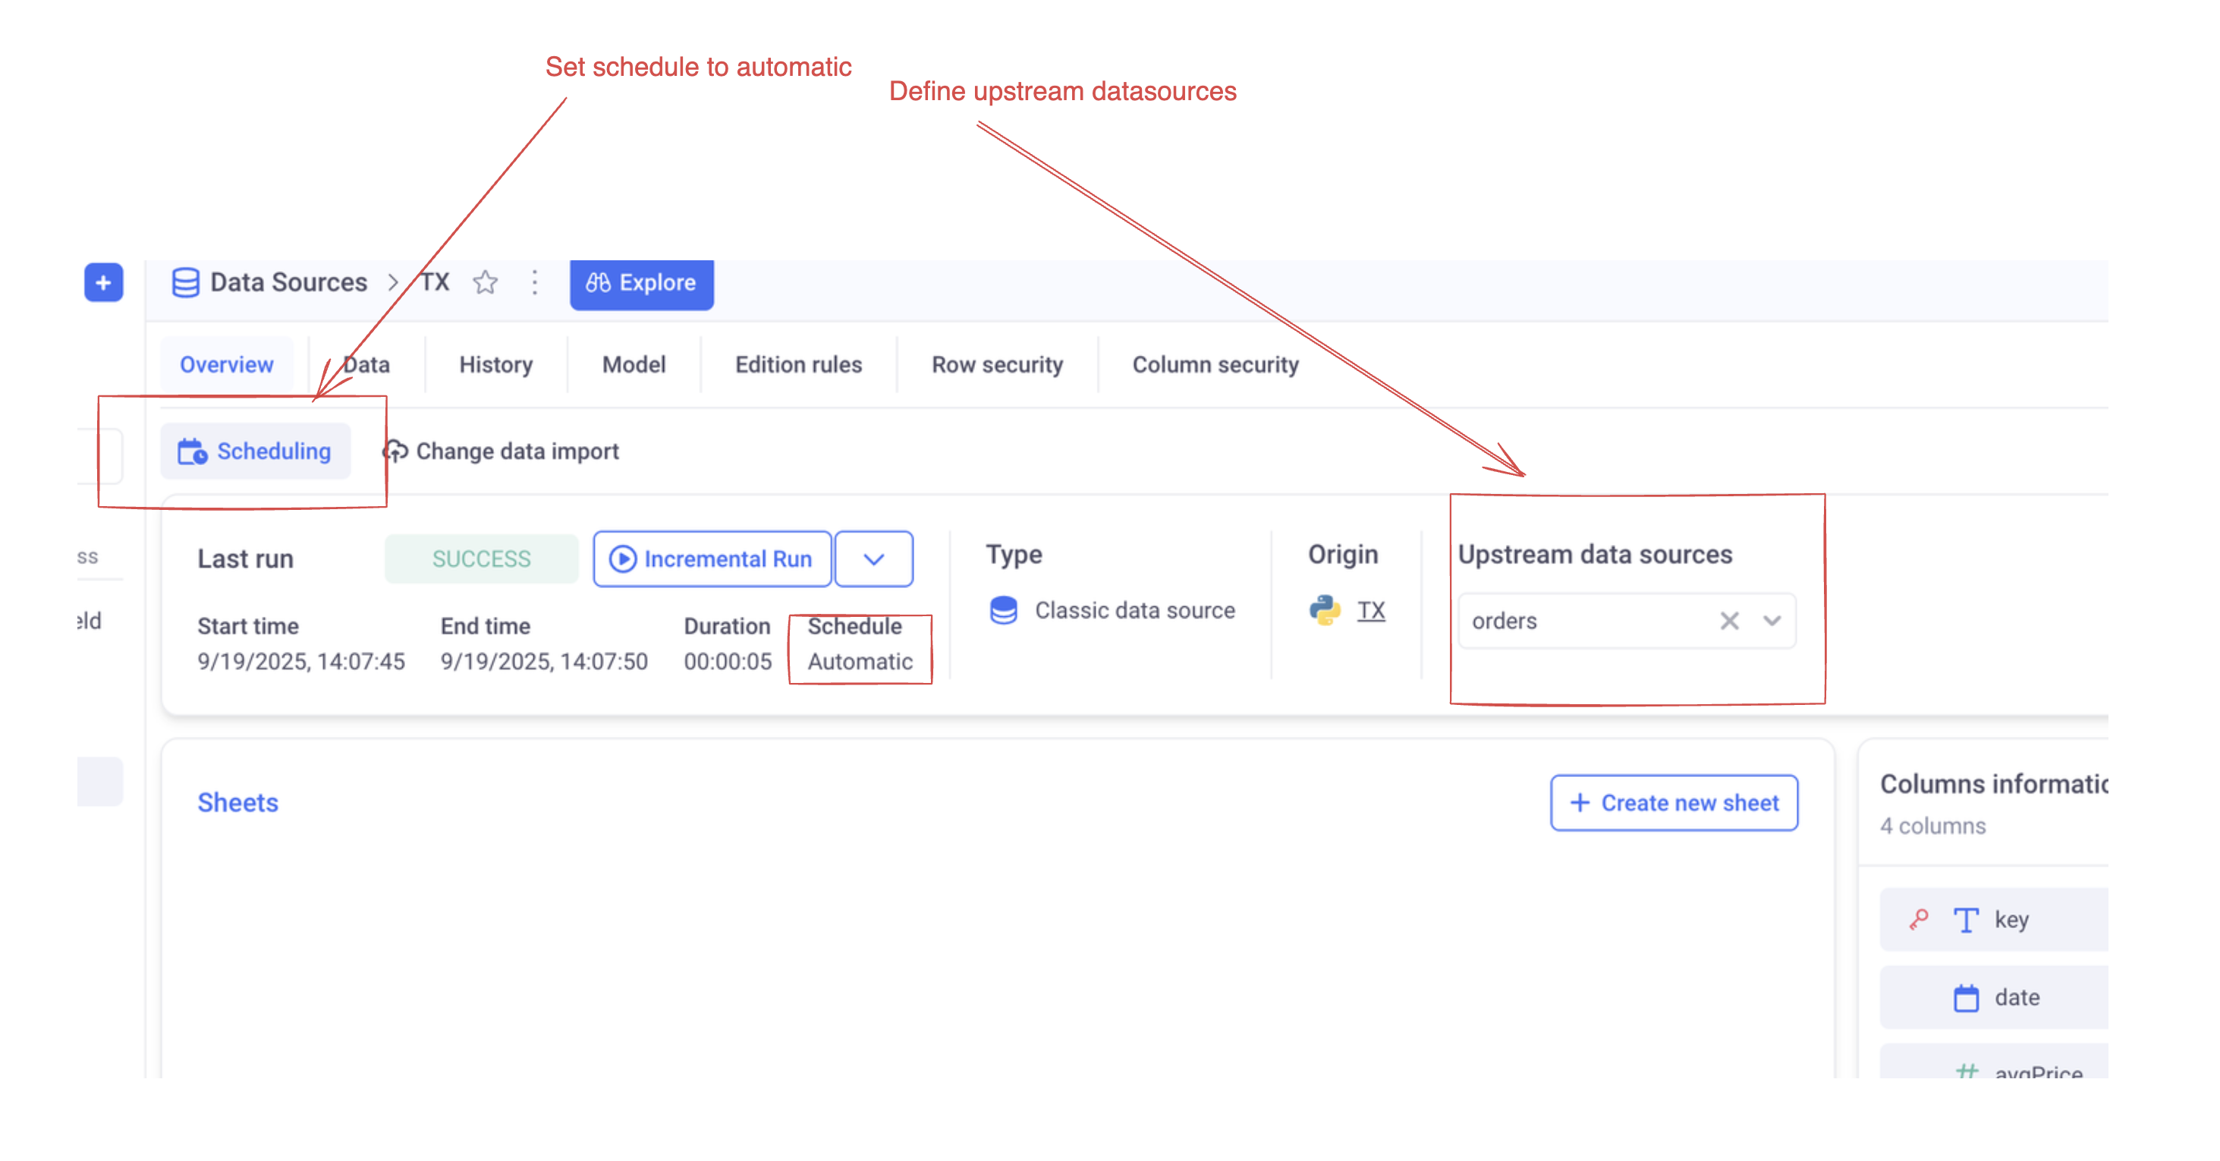This screenshot has height=1161, width=2220.
Task: Expand the upstream data sources dropdown
Action: 1772,621
